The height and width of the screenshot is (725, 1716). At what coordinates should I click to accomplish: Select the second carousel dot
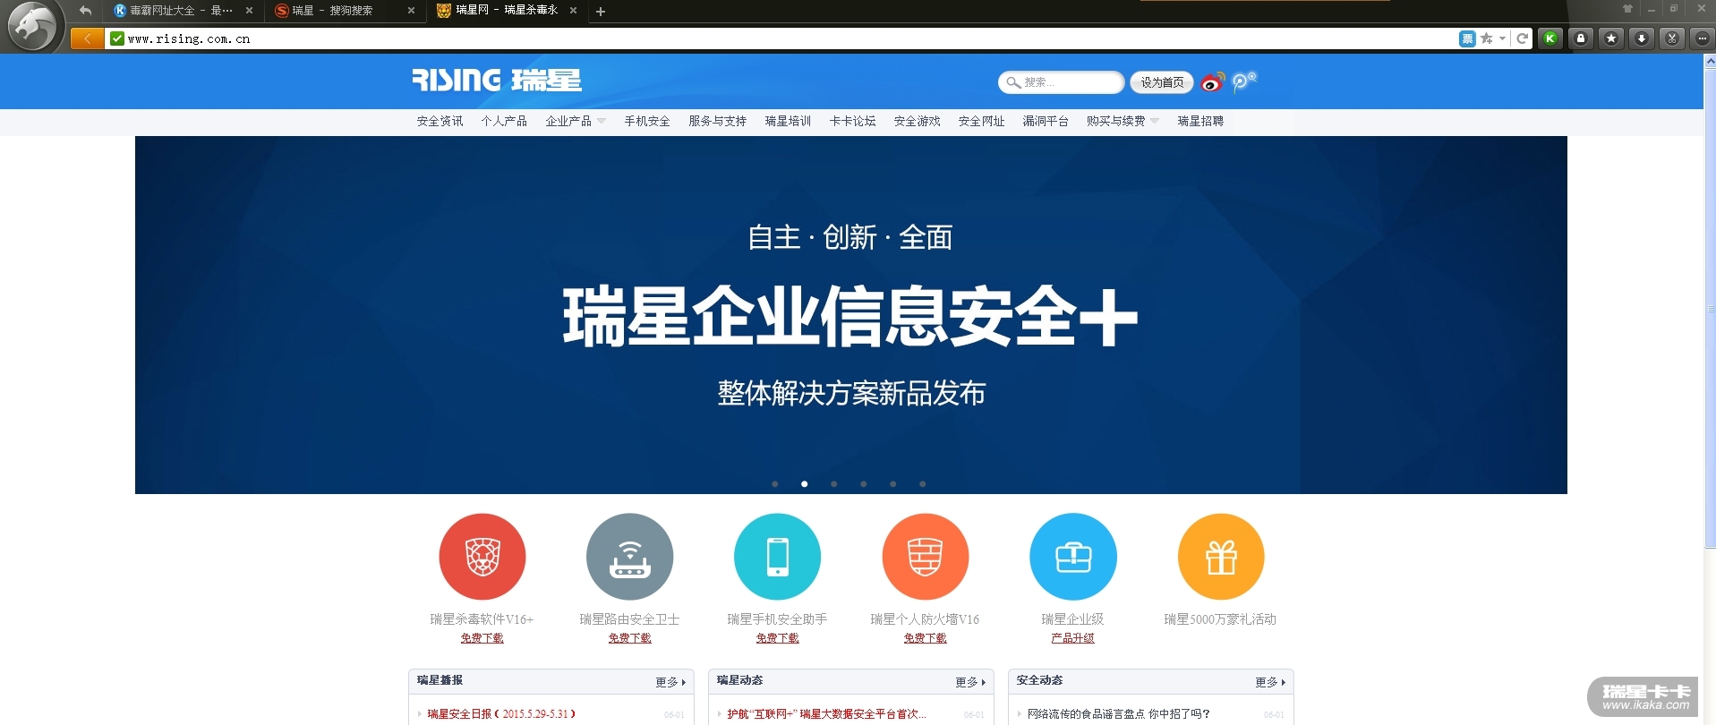pyautogui.click(x=805, y=484)
